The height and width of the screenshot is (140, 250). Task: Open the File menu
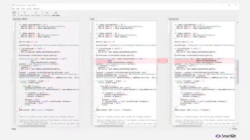[13, 9]
